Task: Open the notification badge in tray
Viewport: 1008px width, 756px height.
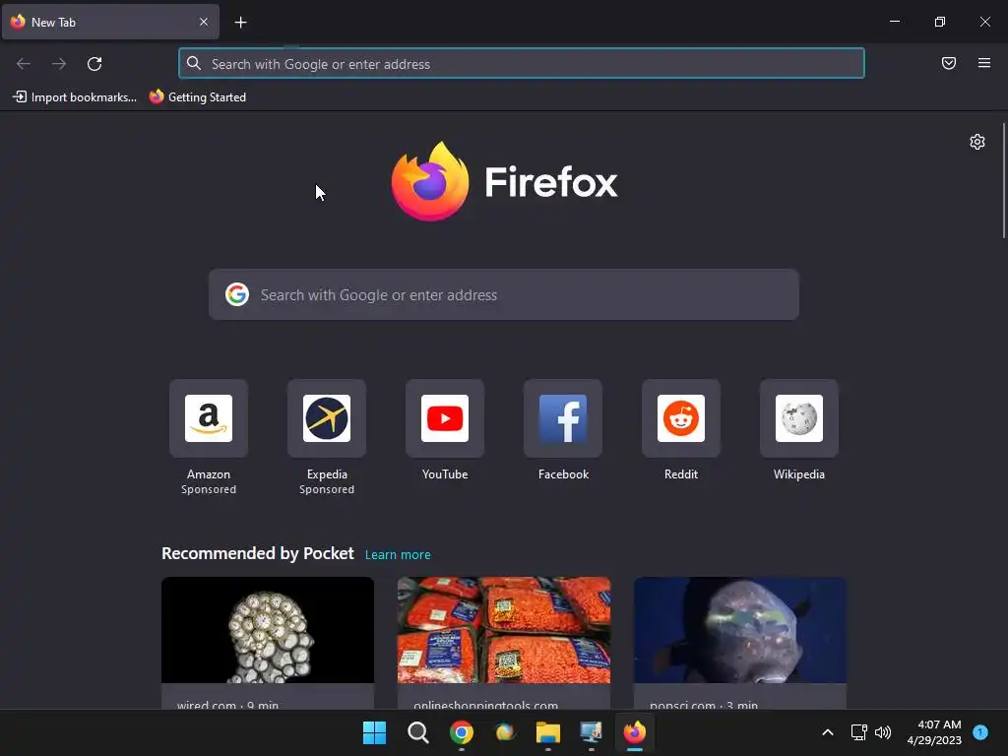Action: pos(980,732)
